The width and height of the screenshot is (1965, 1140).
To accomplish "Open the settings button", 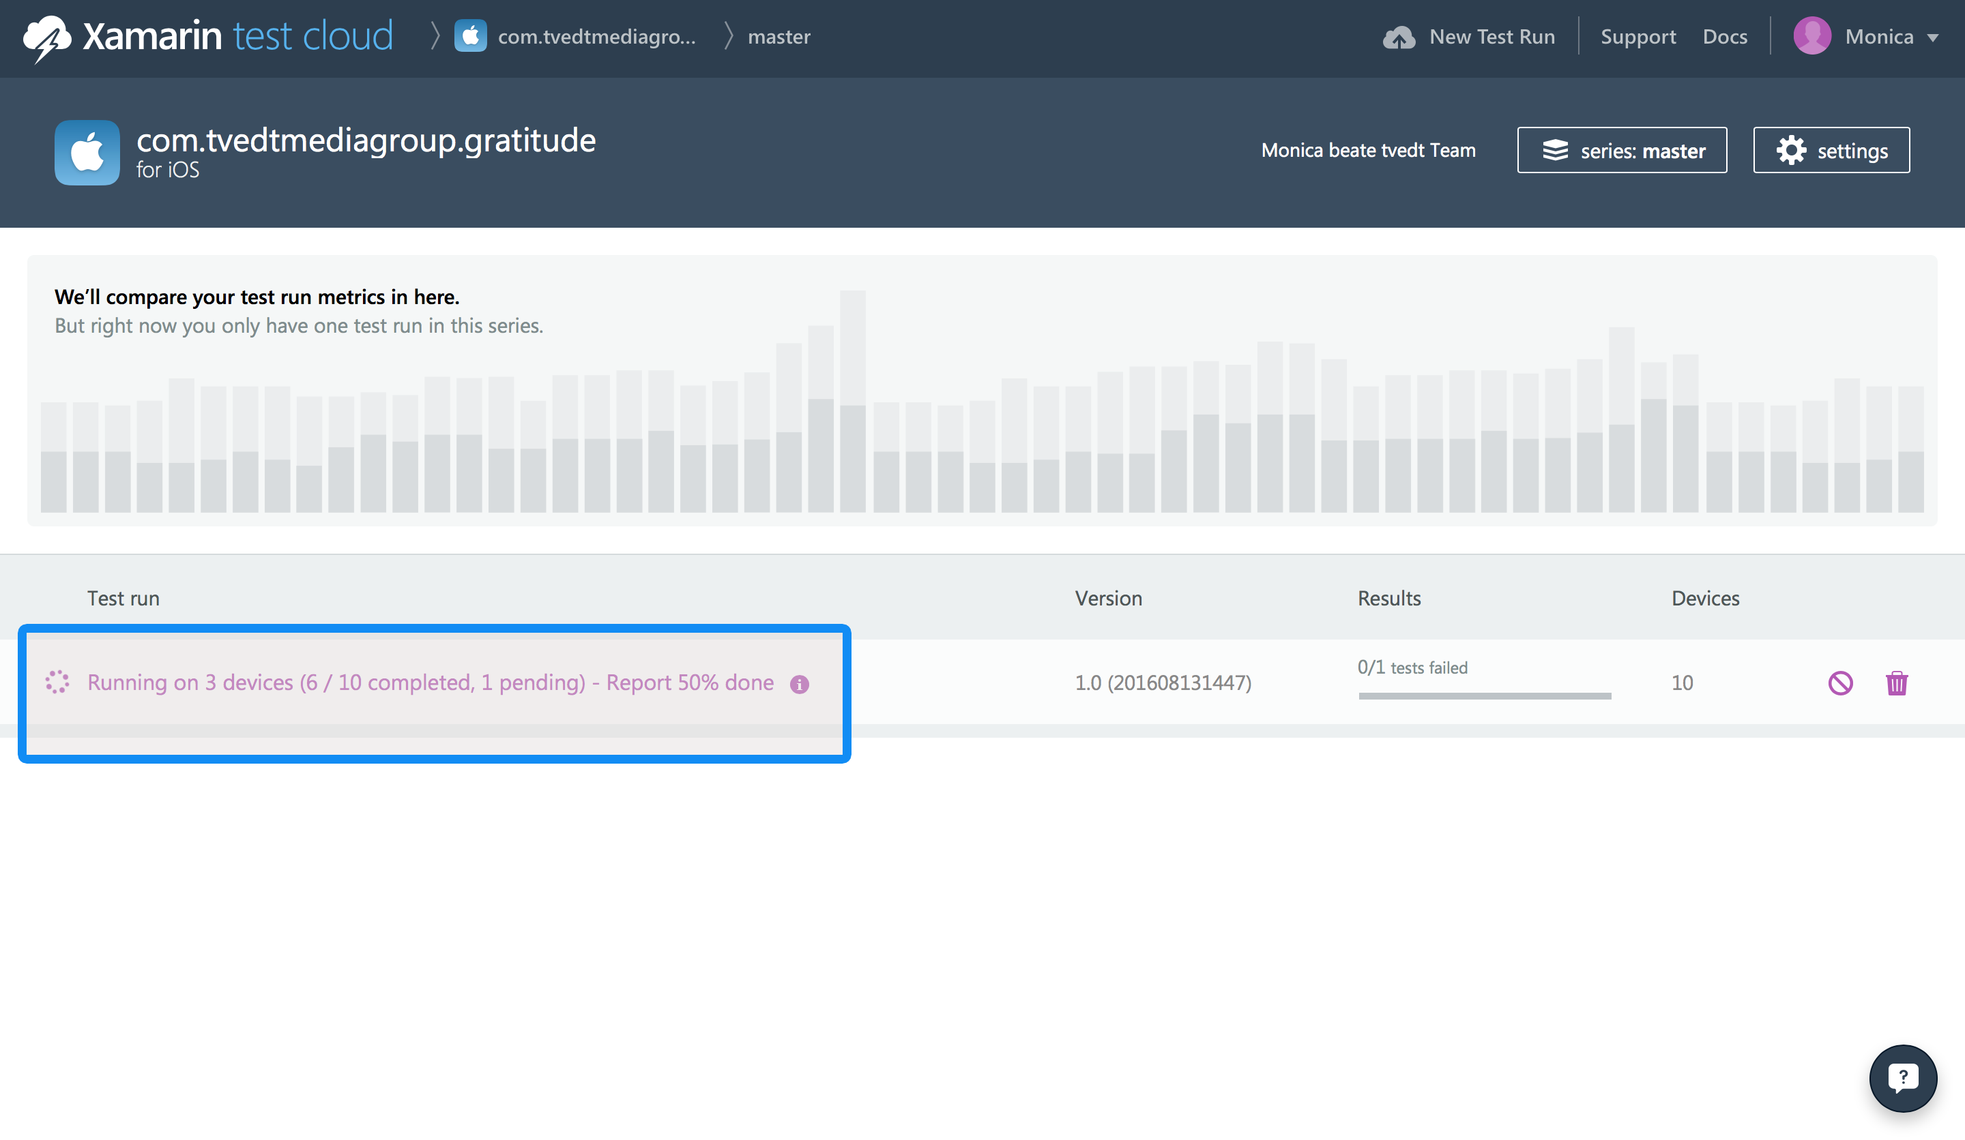I will (x=1832, y=151).
